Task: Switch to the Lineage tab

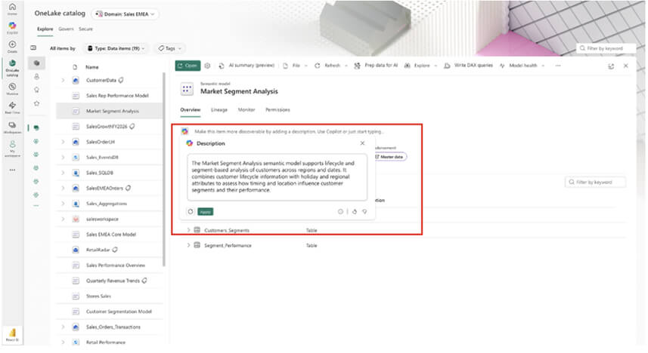Action: pos(219,109)
